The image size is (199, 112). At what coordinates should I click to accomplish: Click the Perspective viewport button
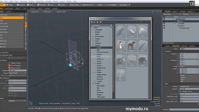[35, 12]
